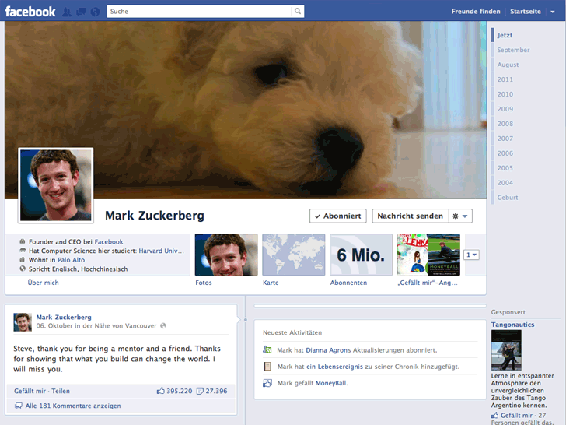Open ein Lebensereignis link
The image size is (566, 425).
click(x=334, y=367)
